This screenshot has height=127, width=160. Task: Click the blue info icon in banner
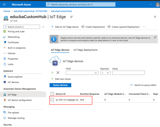54,39
